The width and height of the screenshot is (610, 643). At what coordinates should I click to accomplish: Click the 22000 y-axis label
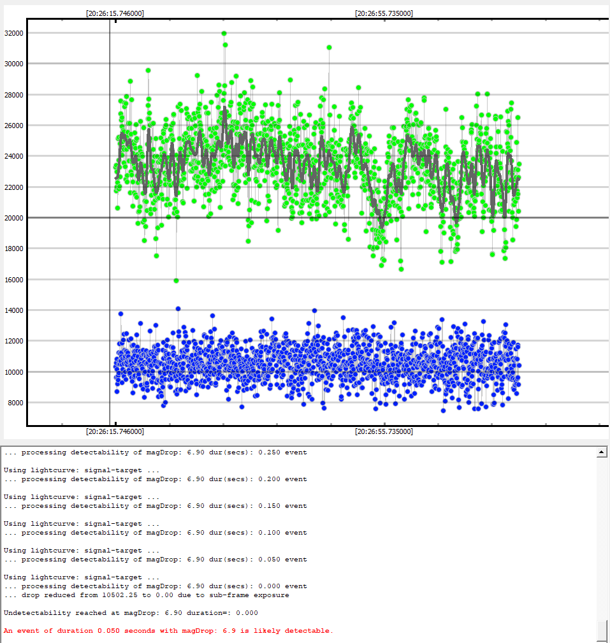[x=14, y=187]
